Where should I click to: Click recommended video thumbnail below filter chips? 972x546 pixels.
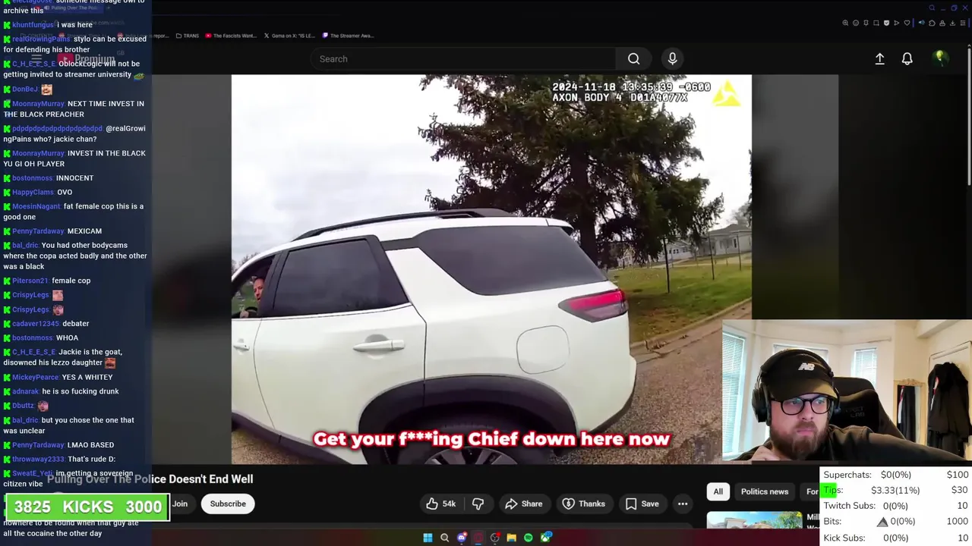pyautogui.click(x=754, y=520)
